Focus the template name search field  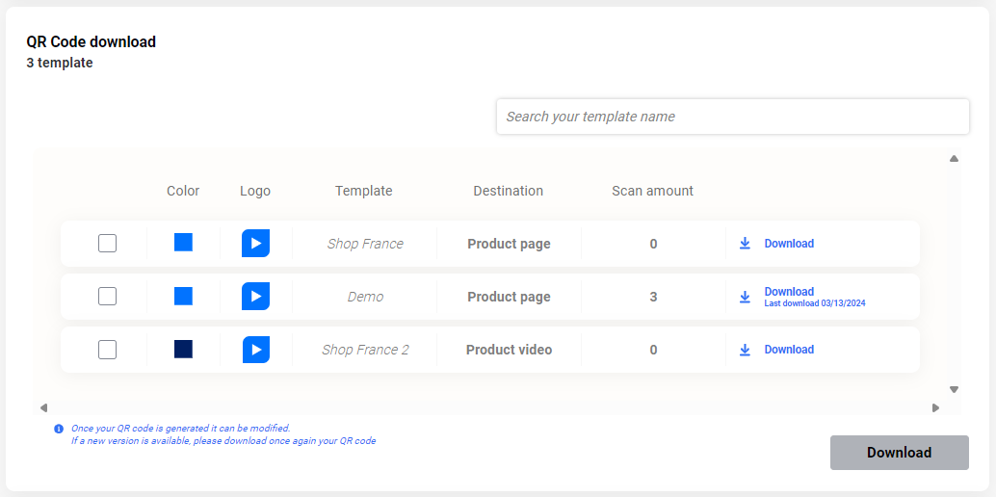pos(732,117)
